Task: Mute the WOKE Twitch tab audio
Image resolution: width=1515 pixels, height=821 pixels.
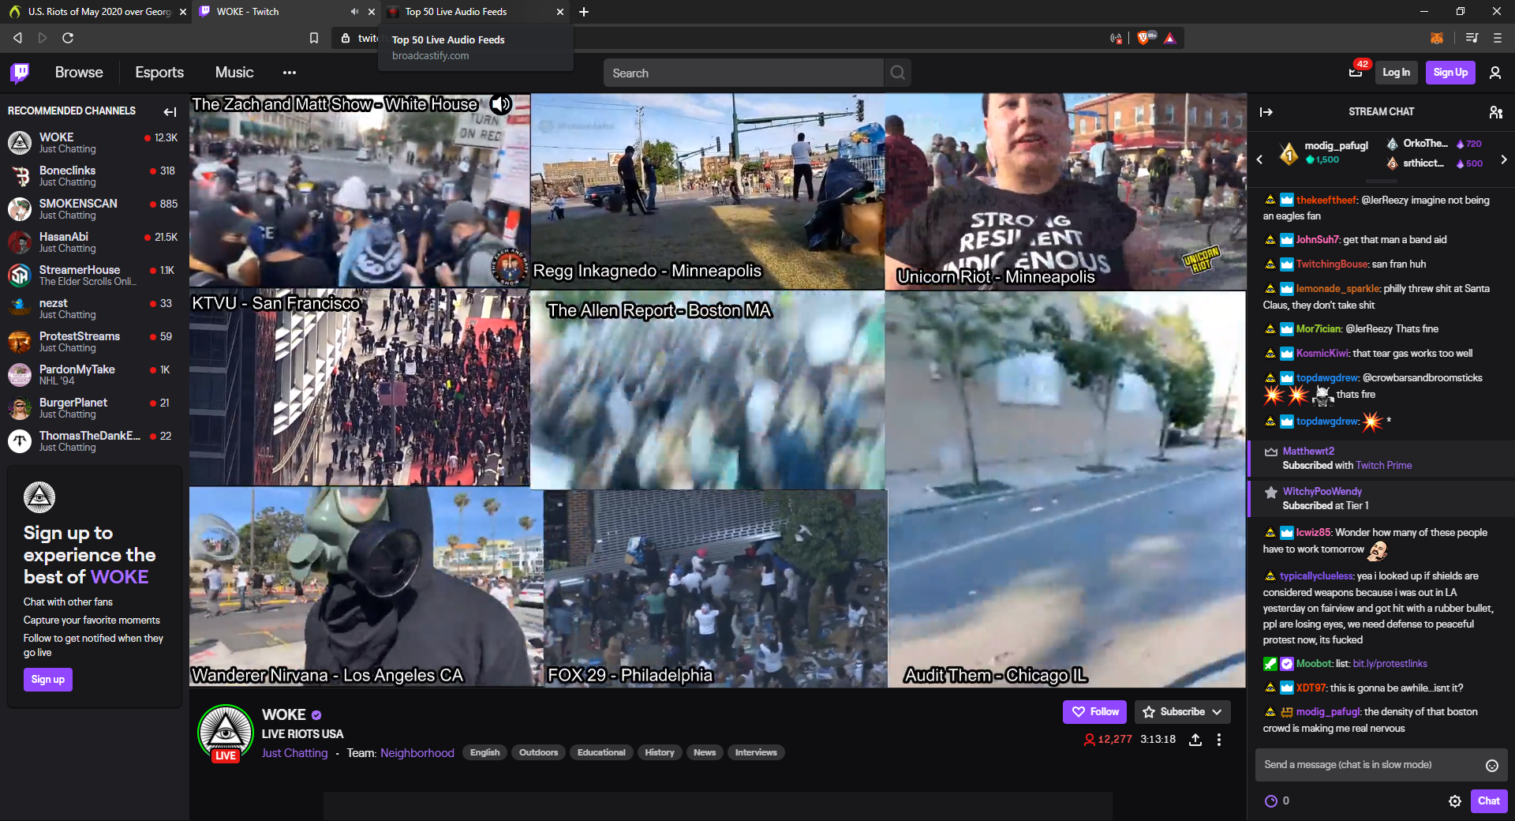Action: click(354, 12)
